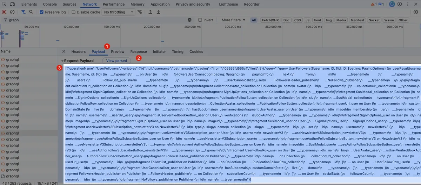
Task: Enable the Disable cache checkbox
Action: (x=74, y=12)
